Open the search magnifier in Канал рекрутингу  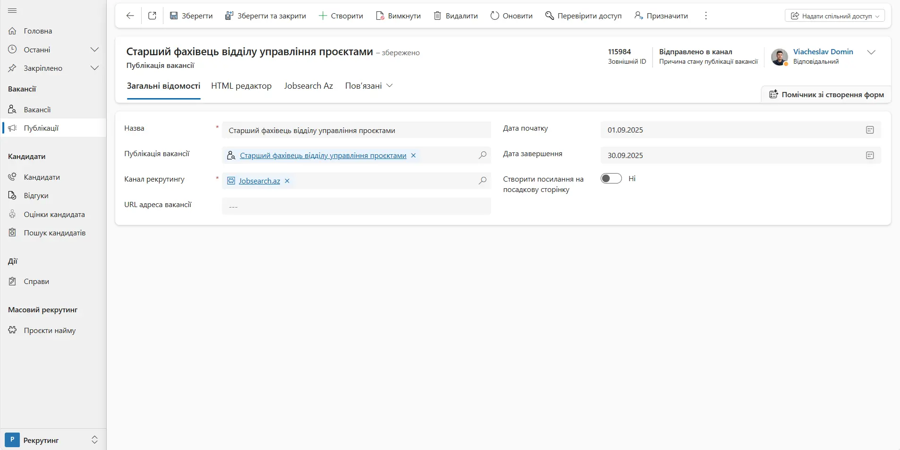pos(482,181)
